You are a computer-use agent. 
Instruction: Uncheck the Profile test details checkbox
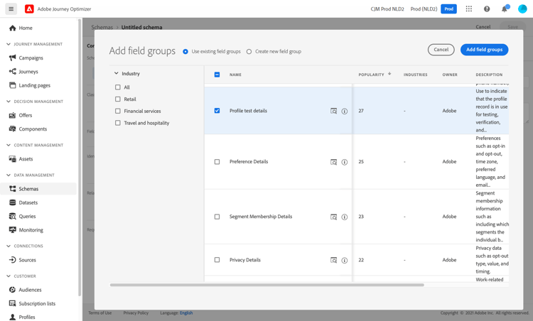217,111
